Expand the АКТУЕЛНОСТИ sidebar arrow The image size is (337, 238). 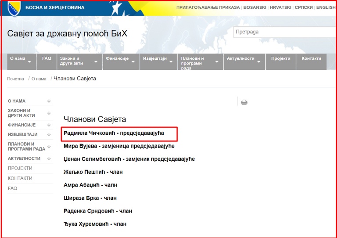pos(49,158)
